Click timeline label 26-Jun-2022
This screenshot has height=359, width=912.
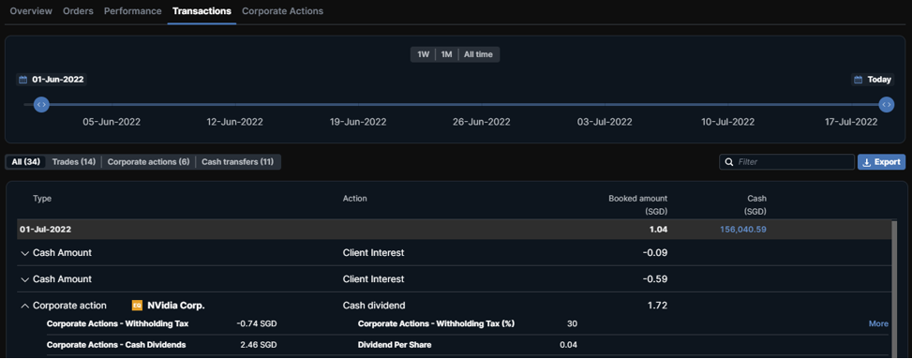point(482,122)
